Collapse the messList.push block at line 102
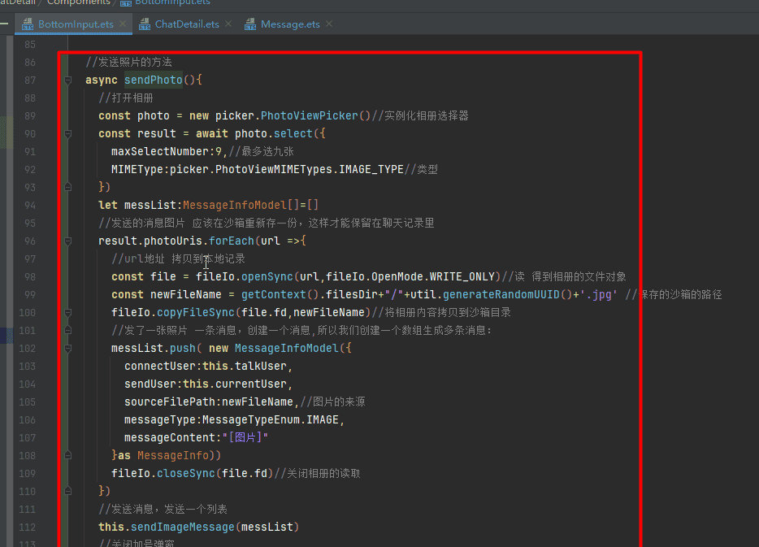Viewport: 759px width, 547px height. pyautogui.click(x=68, y=349)
